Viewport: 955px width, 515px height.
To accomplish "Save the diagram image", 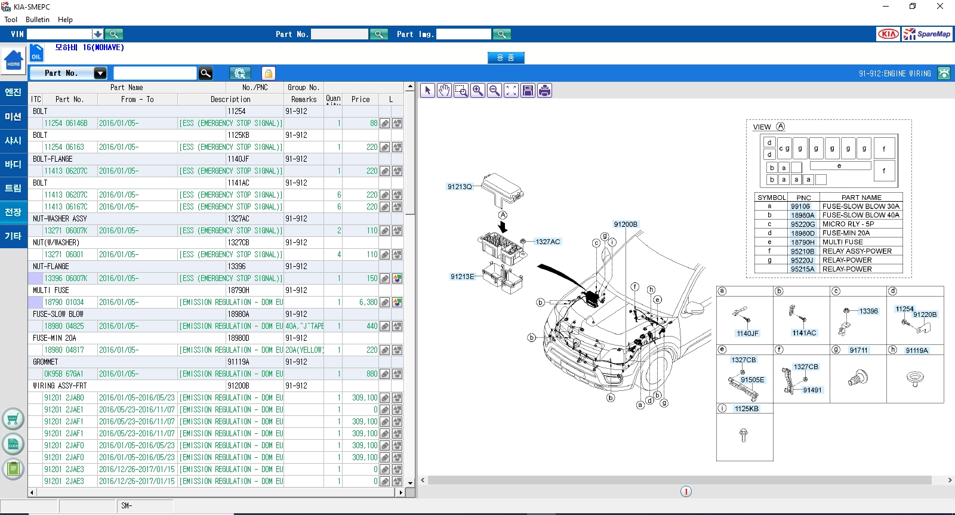I will coord(528,90).
